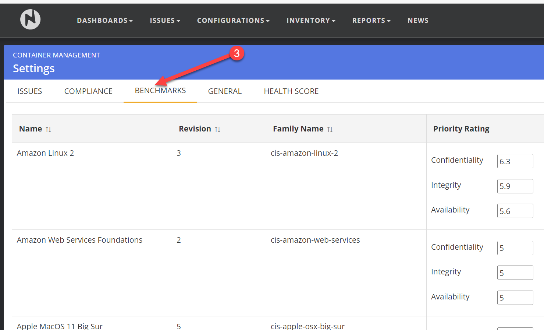Open the Dashboards dropdown menu

point(105,21)
